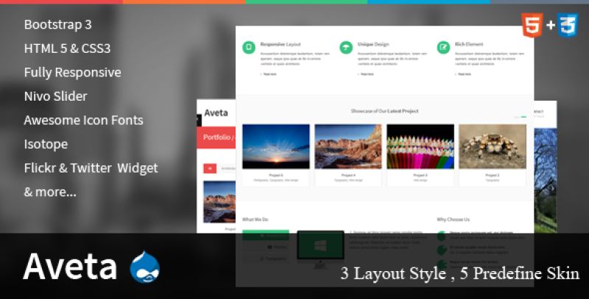Click the 'HTML 5 & CSS3' feature text
This screenshot has width=589, height=299.
[x=67, y=48]
